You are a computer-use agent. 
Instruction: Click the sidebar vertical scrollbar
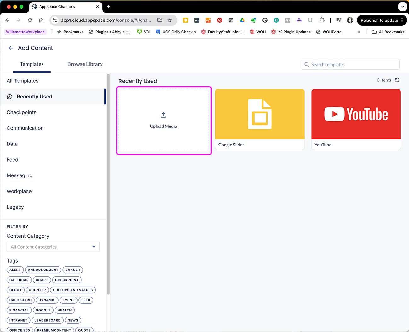[x=108, y=183]
